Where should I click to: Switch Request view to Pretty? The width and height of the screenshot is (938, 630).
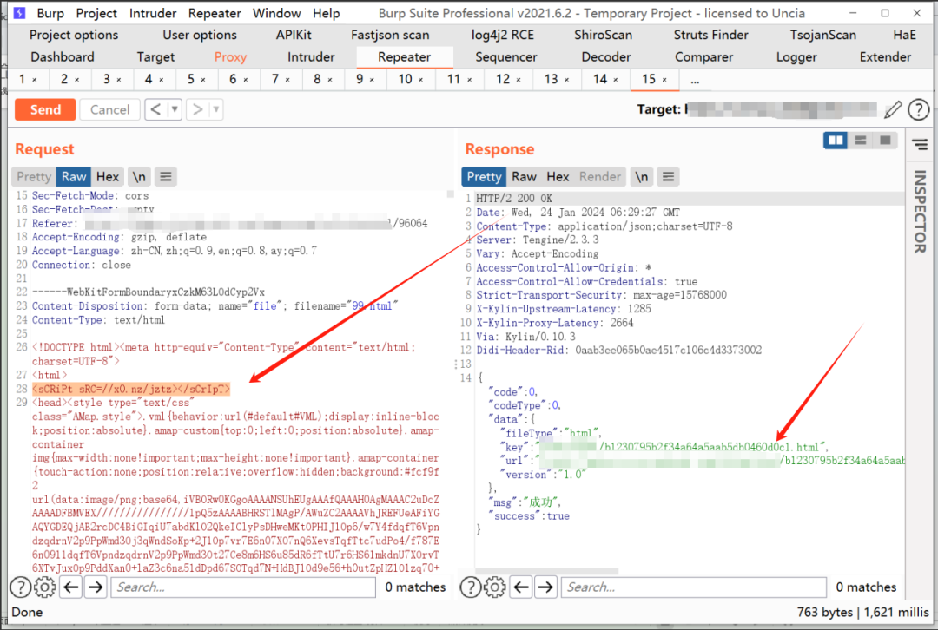pyautogui.click(x=34, y=176)
